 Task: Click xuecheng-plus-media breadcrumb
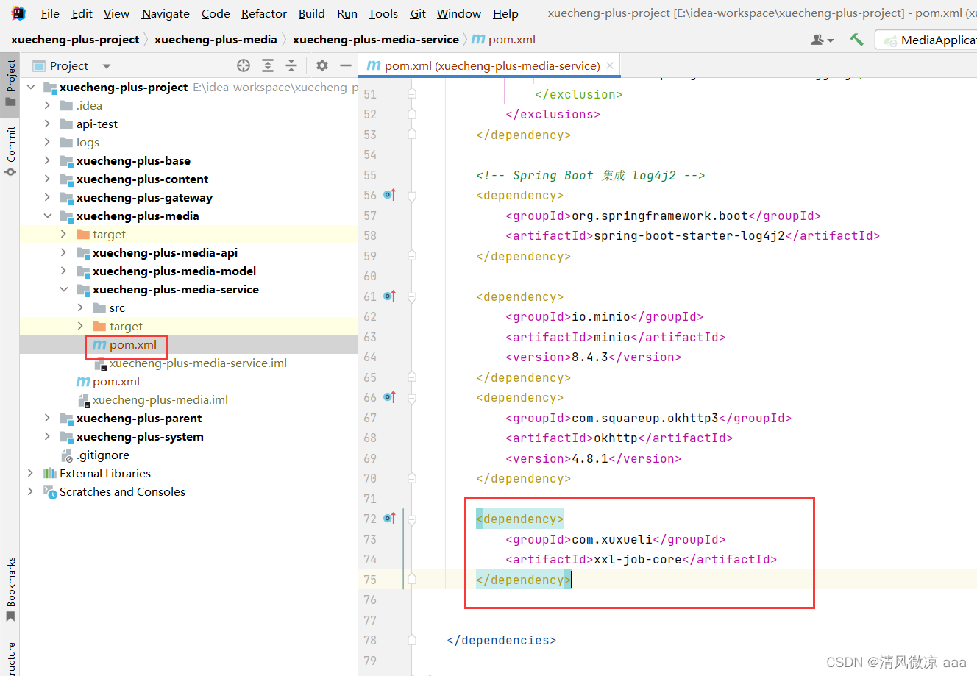pos(216,40)
